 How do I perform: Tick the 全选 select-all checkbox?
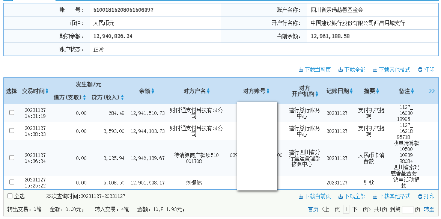tap(10, 196)
